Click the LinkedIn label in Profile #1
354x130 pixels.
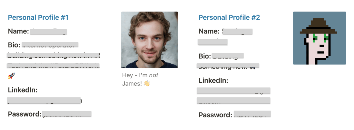23,90
